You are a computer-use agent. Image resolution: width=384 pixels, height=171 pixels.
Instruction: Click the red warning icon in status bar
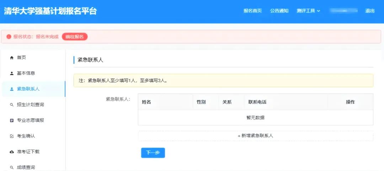9,37
